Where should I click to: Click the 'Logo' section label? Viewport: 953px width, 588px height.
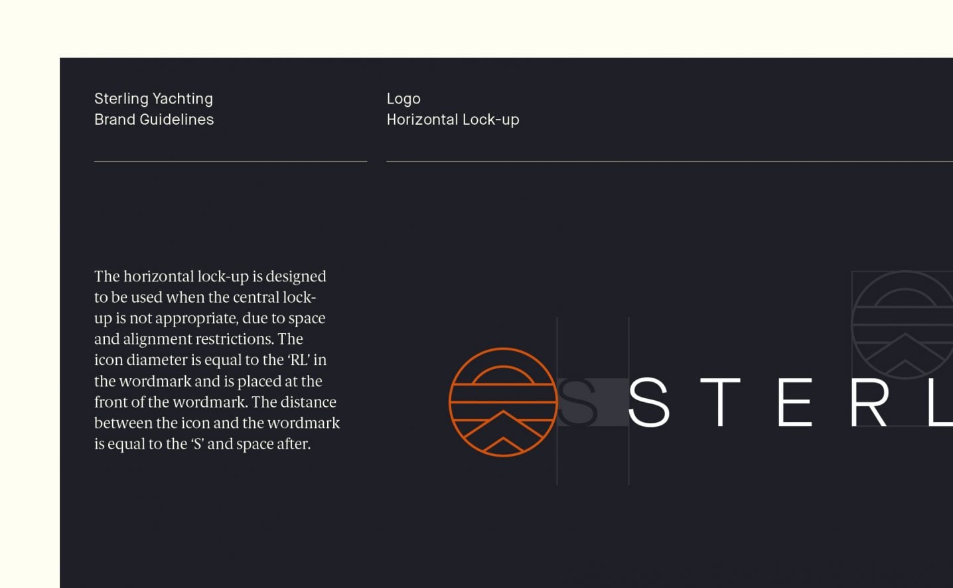point(403,99)
